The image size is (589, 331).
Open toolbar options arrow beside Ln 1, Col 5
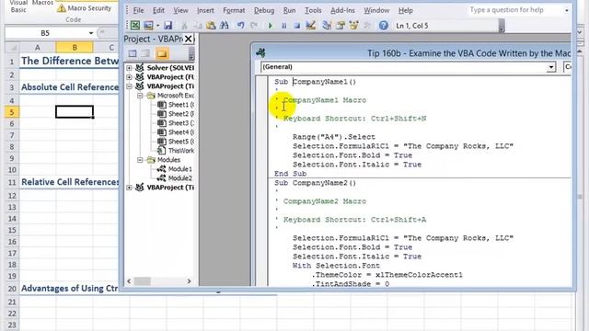click(502, 26)
